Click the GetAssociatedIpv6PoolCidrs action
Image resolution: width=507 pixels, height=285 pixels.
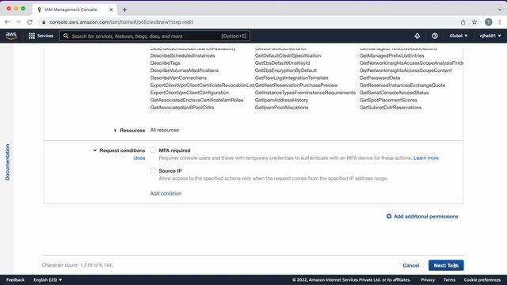(x=182, y=108)
